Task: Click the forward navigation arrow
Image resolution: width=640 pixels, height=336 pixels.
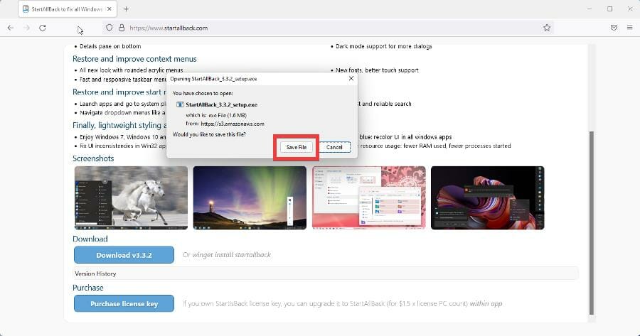Action: (x=26, y=28)
